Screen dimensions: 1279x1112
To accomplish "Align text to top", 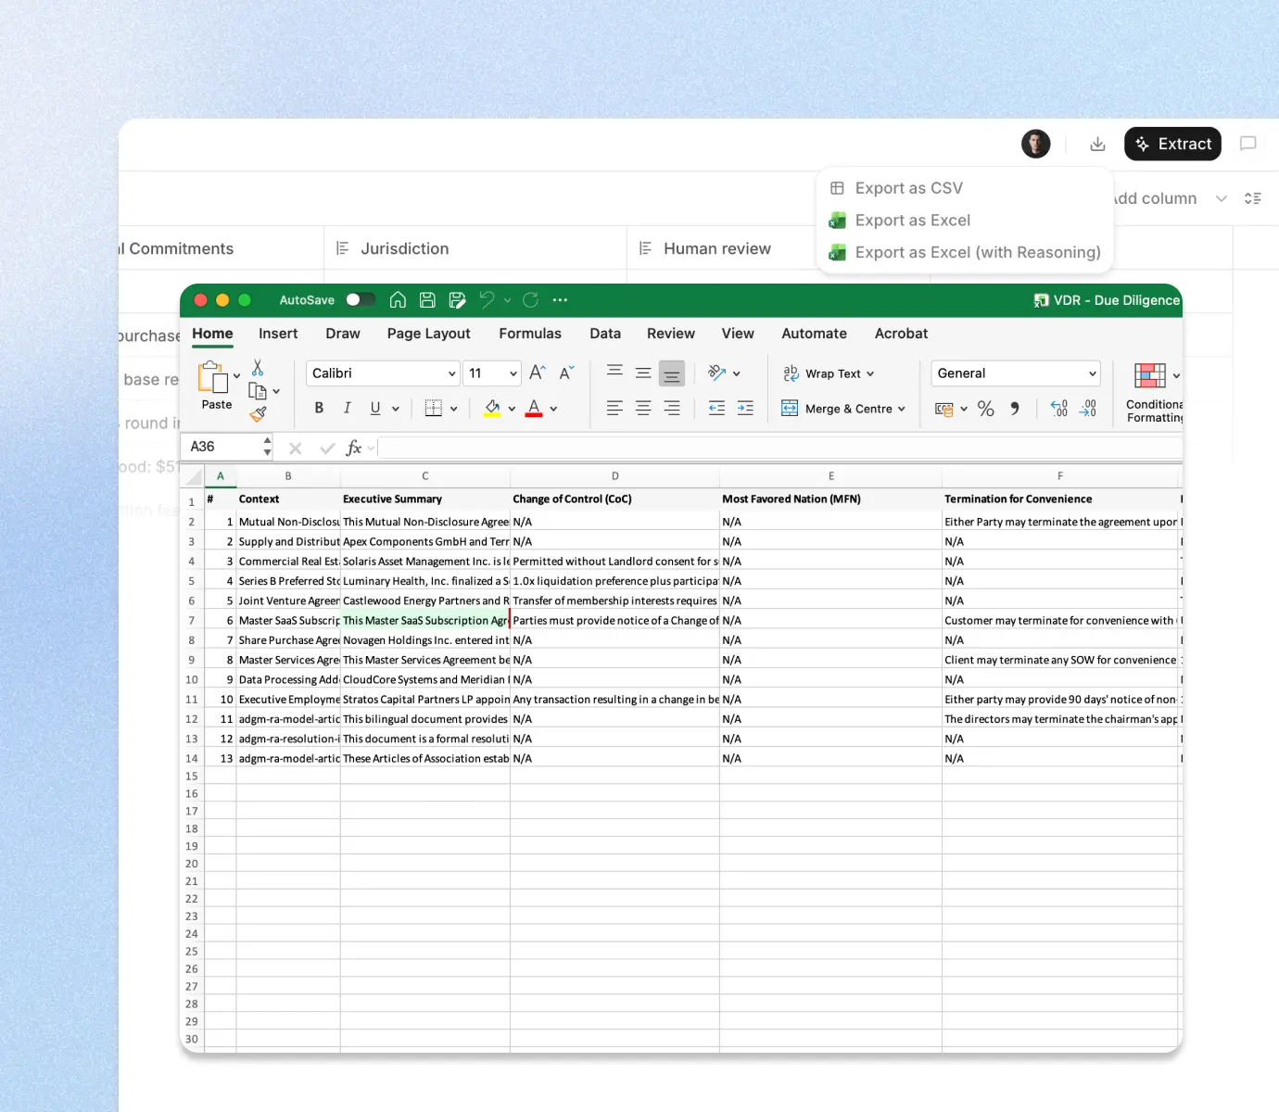I will (614, 373).
